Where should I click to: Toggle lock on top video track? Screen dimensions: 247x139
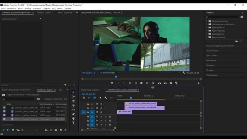pos(88,104)
